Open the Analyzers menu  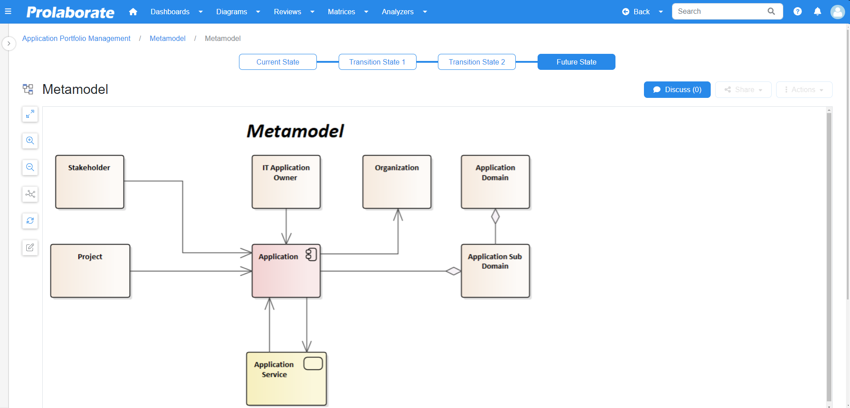pyautogui.click(x=397, y=12)
